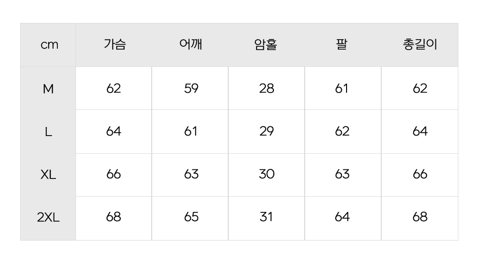Select the L size row label
The image size is (478, 263).
(x=48, y=132)
